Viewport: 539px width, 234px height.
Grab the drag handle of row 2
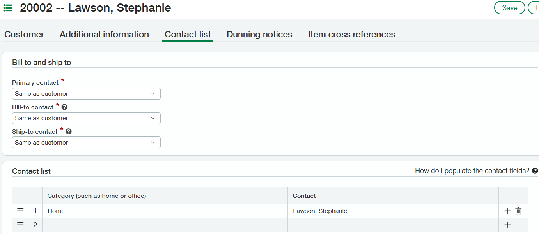20,225
